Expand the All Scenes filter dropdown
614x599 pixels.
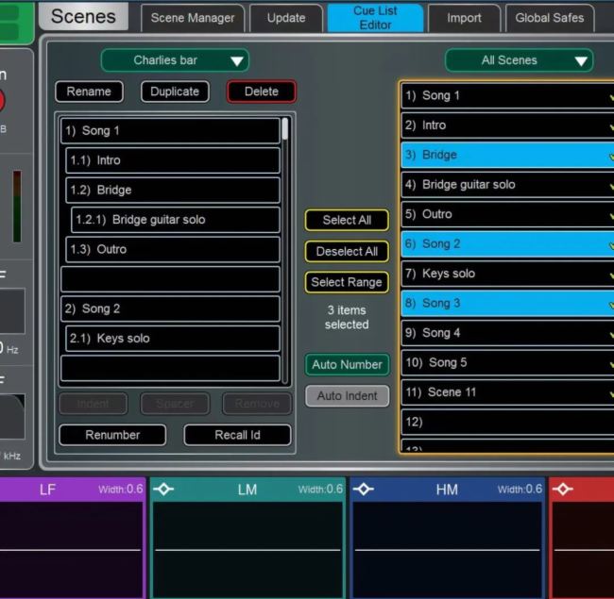(519, 60)
